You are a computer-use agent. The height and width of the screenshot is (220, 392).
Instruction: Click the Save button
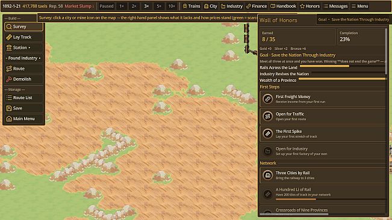tap(23, 108)
